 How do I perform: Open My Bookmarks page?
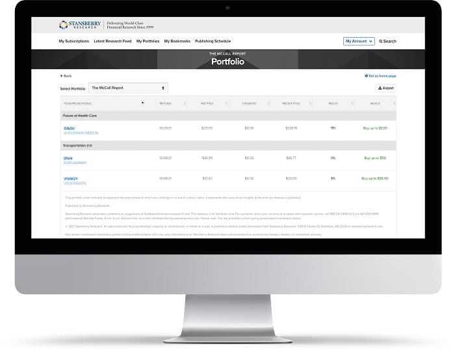tap(177, 41)
